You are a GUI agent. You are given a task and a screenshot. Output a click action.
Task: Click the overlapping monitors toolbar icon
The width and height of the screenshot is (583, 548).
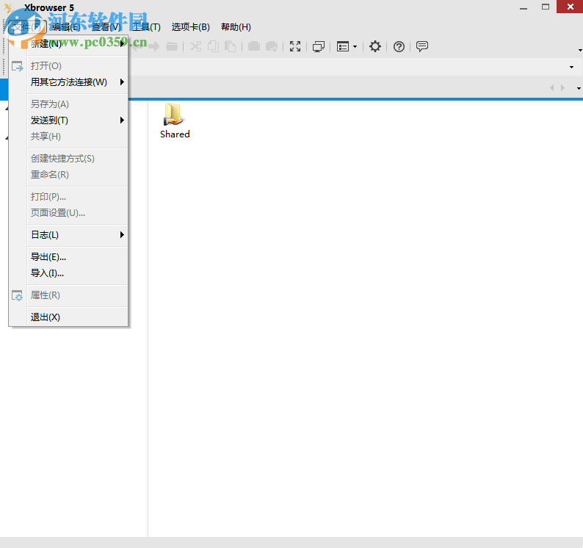point(319,46)
